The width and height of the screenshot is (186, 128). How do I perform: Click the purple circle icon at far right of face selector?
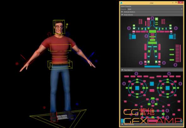[180, 84]
